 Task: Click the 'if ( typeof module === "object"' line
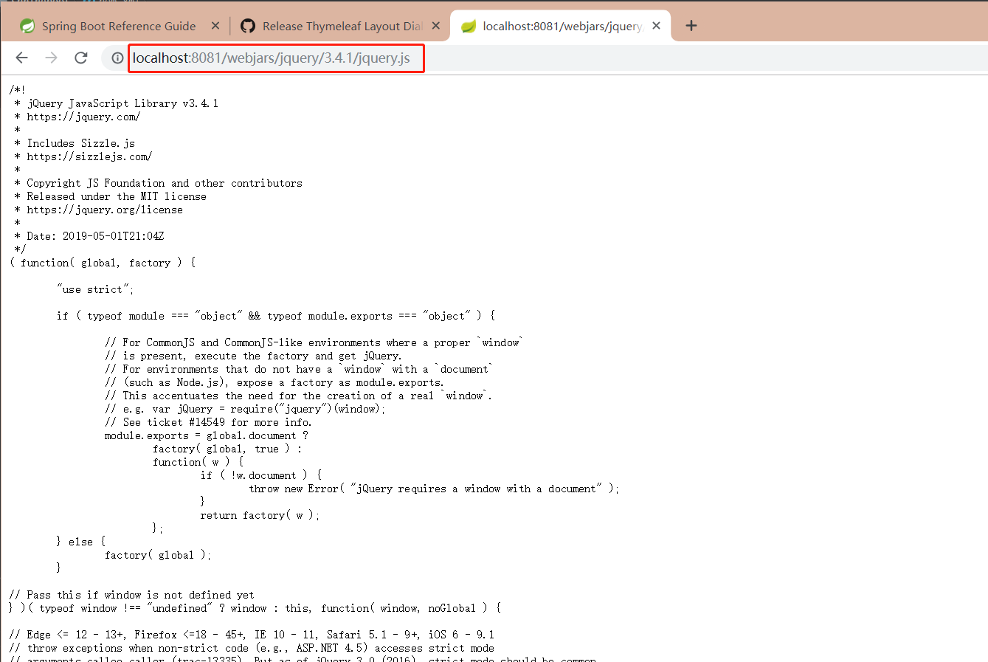coord(276,316)
